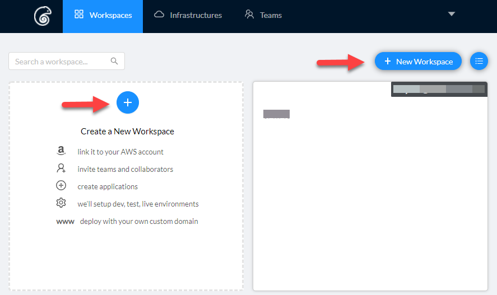This screenshot has height=295, width=497.
Task: Click the blue plus circle button
Action: tap(128, 102)
